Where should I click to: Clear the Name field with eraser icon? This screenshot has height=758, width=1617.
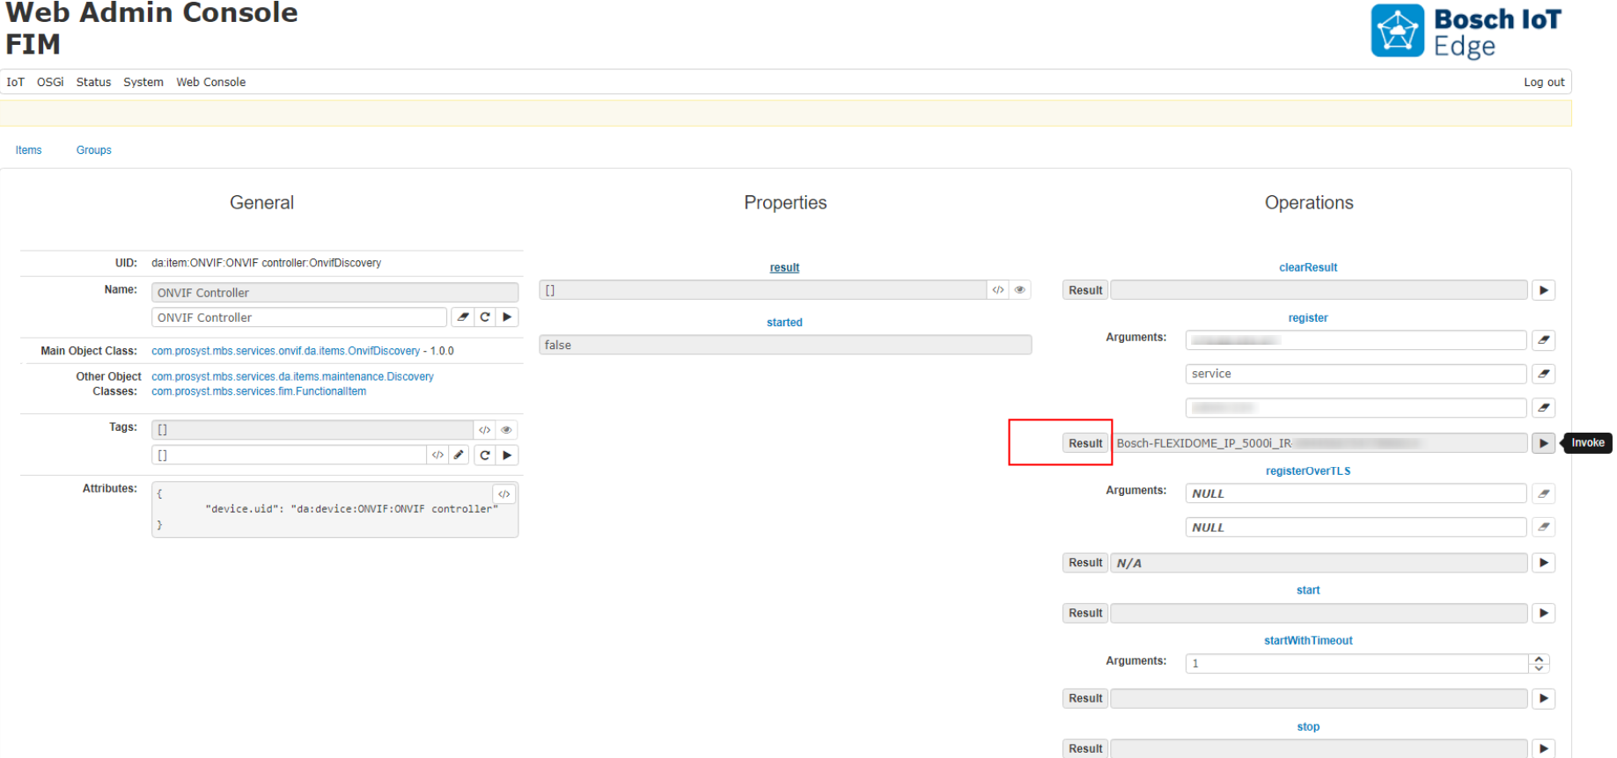(463, 317)
